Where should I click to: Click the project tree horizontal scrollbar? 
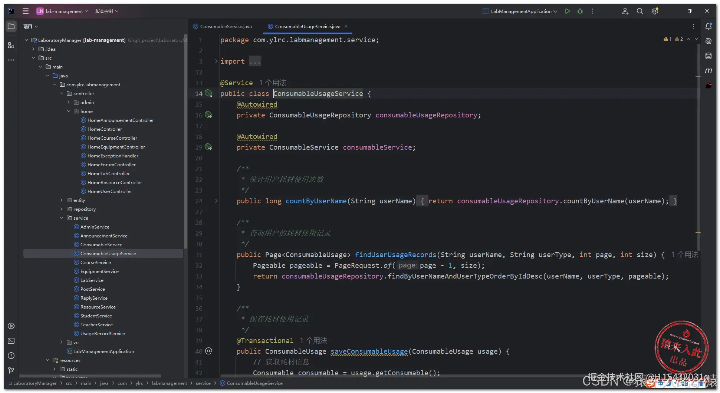point(91,376)
